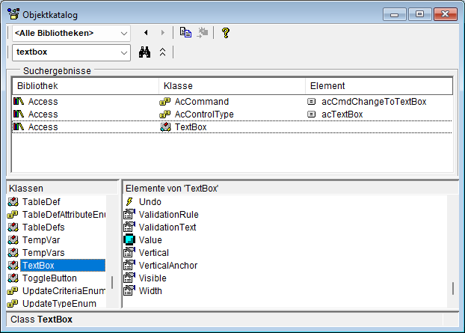Open the 'Alle Bibliotheken' library dropdown

coord(123,33)
